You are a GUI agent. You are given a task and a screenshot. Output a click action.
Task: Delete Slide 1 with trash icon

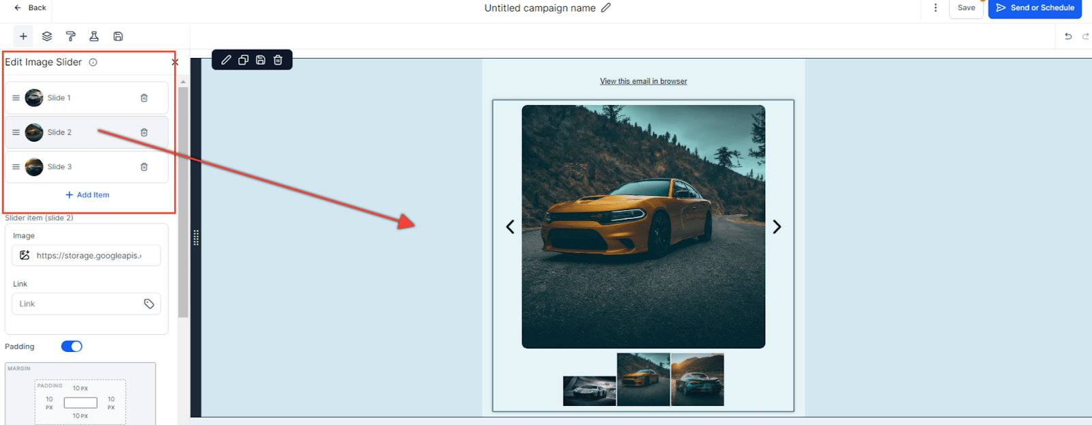click(x=144, y=98)
